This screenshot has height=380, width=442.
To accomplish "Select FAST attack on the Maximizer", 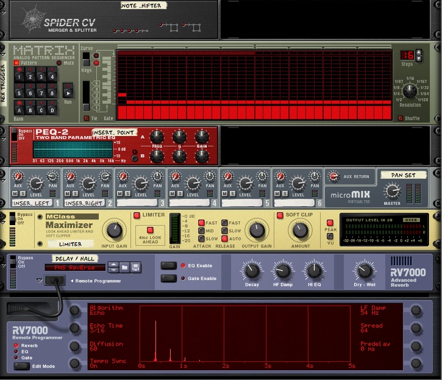I will 201,223.
